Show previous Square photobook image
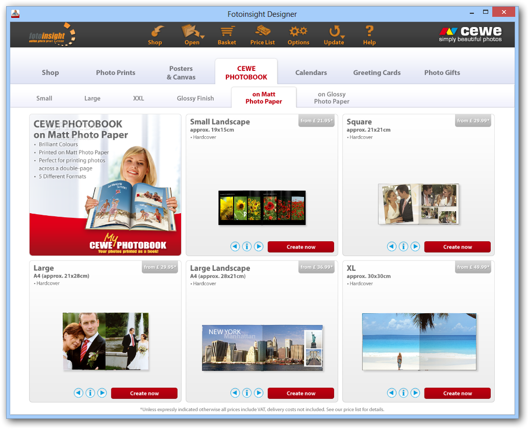The image size is (529, 429). (392, 246)
